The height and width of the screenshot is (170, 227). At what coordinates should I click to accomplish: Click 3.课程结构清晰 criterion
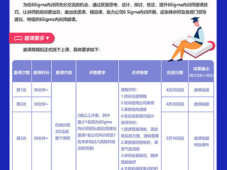134,109
